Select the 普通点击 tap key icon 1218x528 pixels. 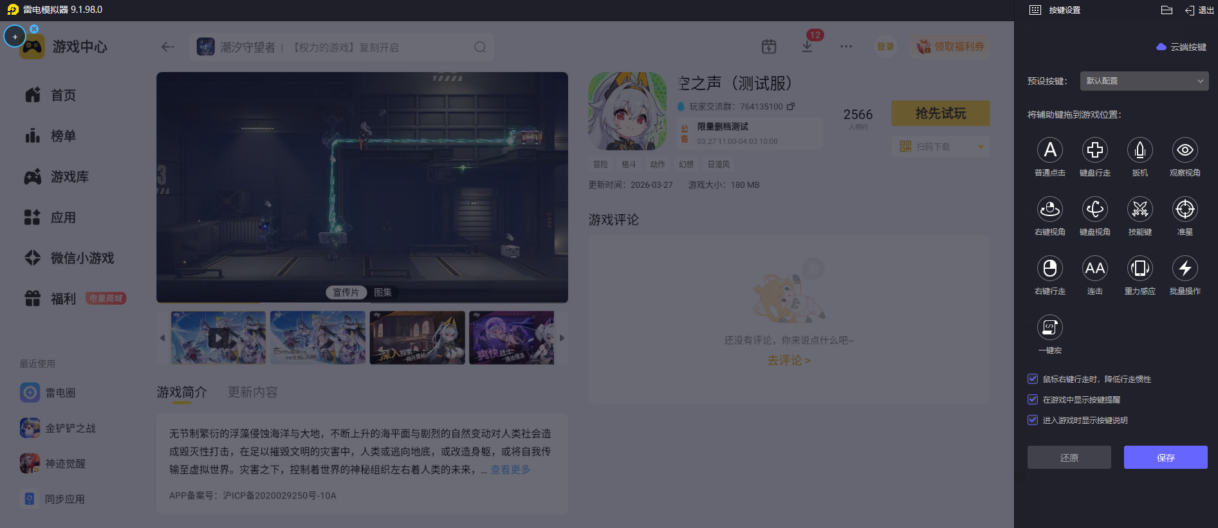point(1050,150)
